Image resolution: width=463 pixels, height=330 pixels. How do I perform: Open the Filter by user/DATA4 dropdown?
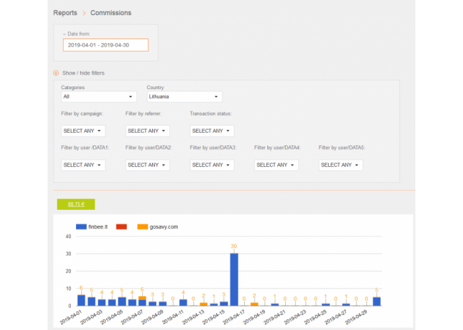click(x=276, y=165)
